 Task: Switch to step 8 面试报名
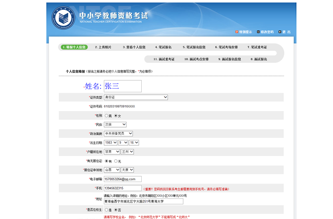259,59
